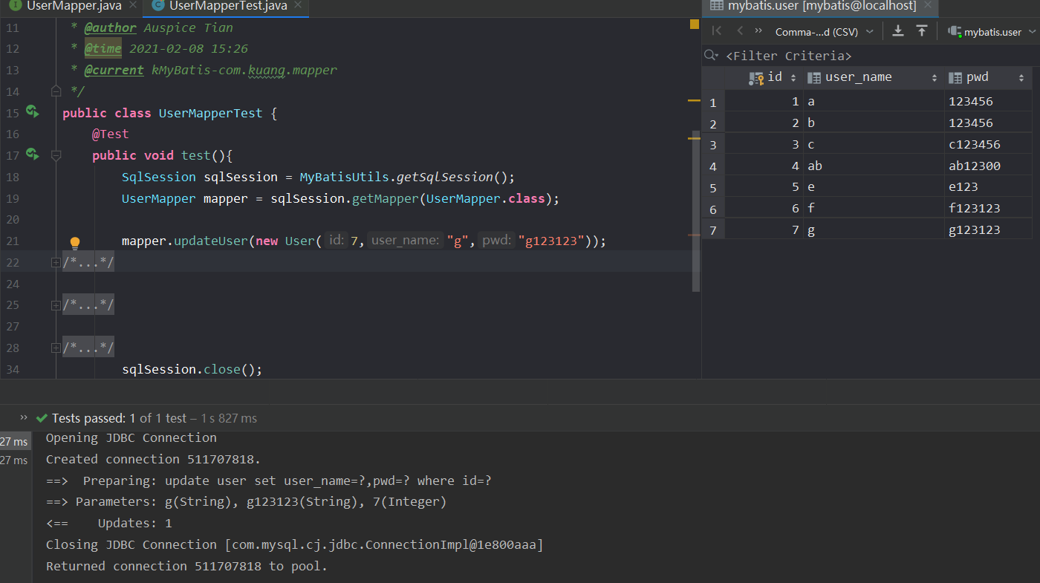Screen dimensions: 1040x583
Task: Open the Comma-...d (CSV) extractor dropdown
Action: point(825,32)
